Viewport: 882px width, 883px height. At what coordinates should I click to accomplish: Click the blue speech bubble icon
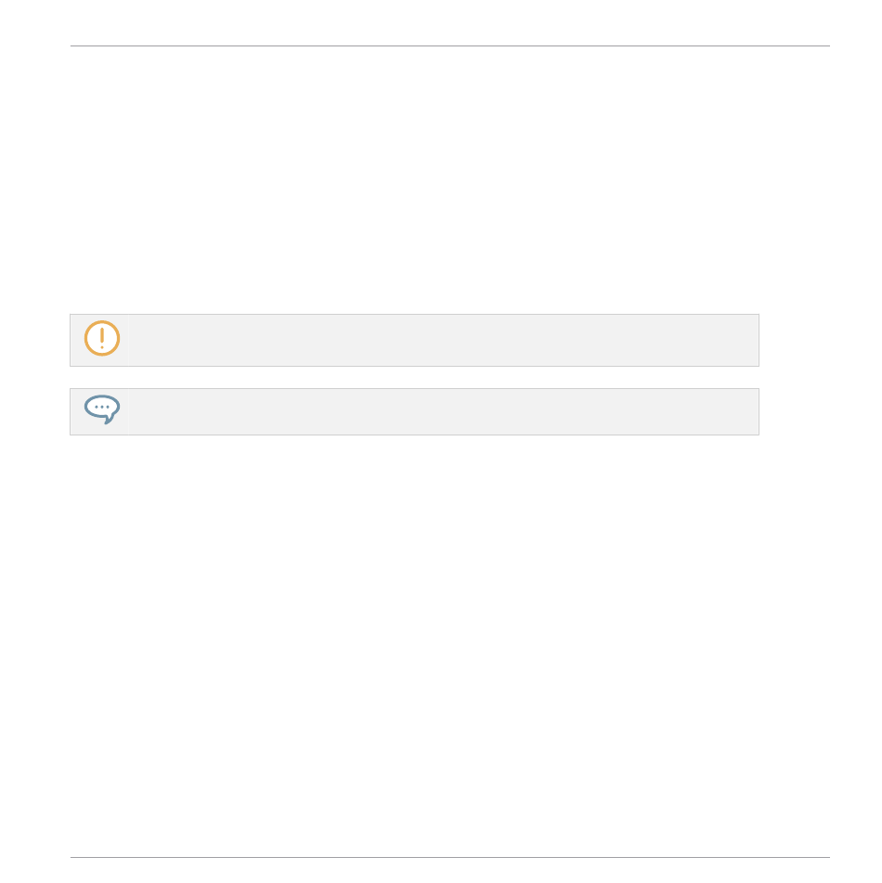pyautogui.click(x=102, y=409)
